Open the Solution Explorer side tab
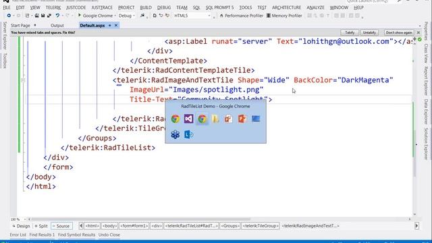The image size is (432, 243). click(426, 144)
